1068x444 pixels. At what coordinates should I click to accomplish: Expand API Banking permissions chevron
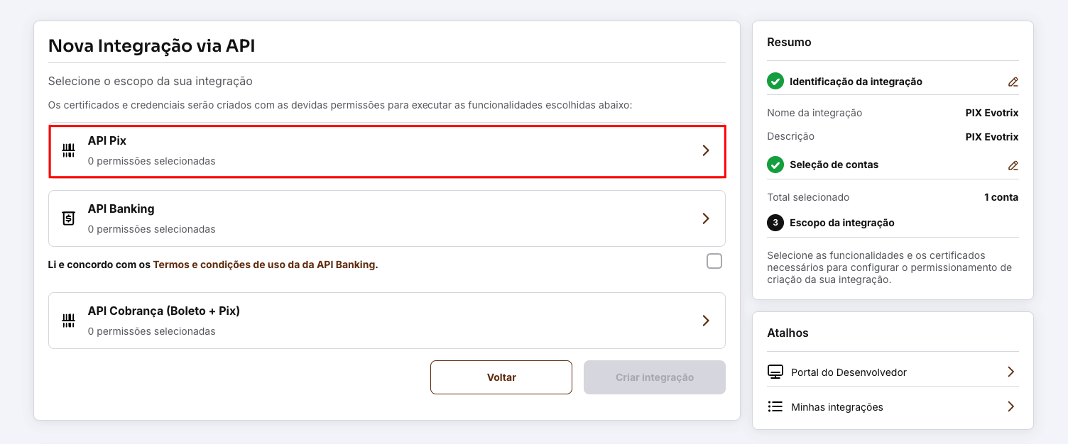pyautogui.click(x=706, y=218)
